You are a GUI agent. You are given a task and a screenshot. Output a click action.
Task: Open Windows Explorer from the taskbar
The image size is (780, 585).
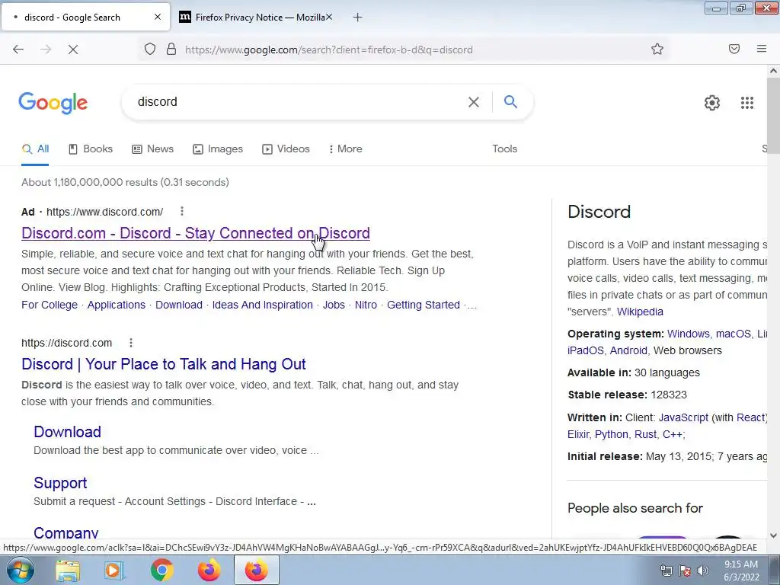[x=67, y=571]
